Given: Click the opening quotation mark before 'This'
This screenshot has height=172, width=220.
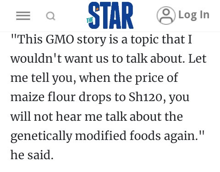Looking at the screenshot, I should pos(14,37).
